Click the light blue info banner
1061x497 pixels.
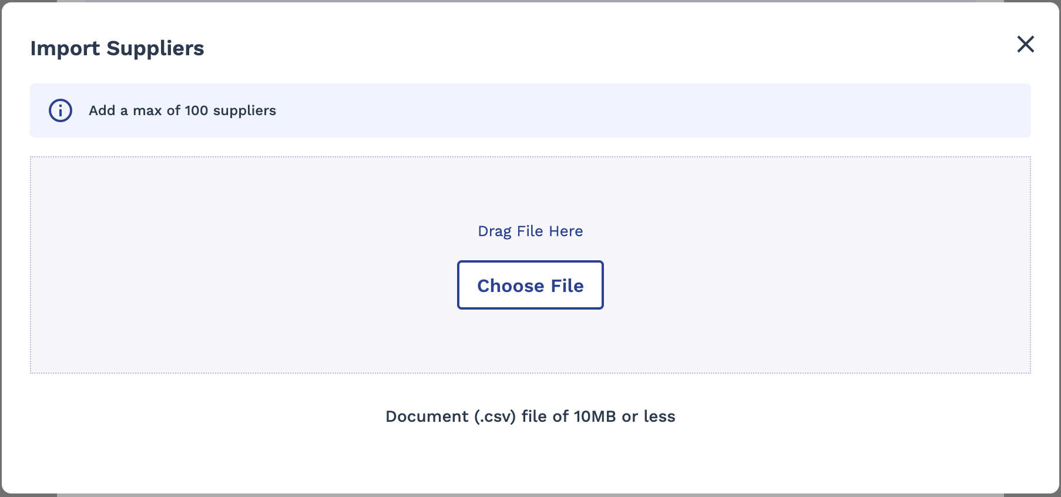(x=530, y=110)
